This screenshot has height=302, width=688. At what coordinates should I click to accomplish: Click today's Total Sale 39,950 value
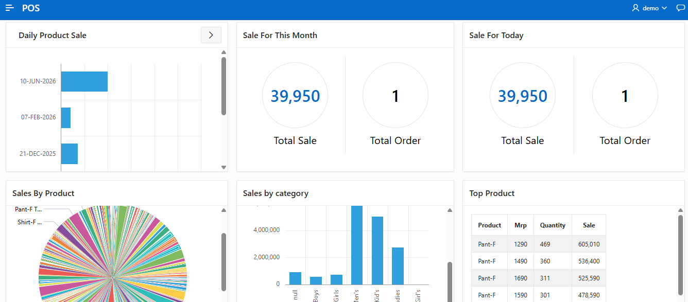click(x=523, y=96)
